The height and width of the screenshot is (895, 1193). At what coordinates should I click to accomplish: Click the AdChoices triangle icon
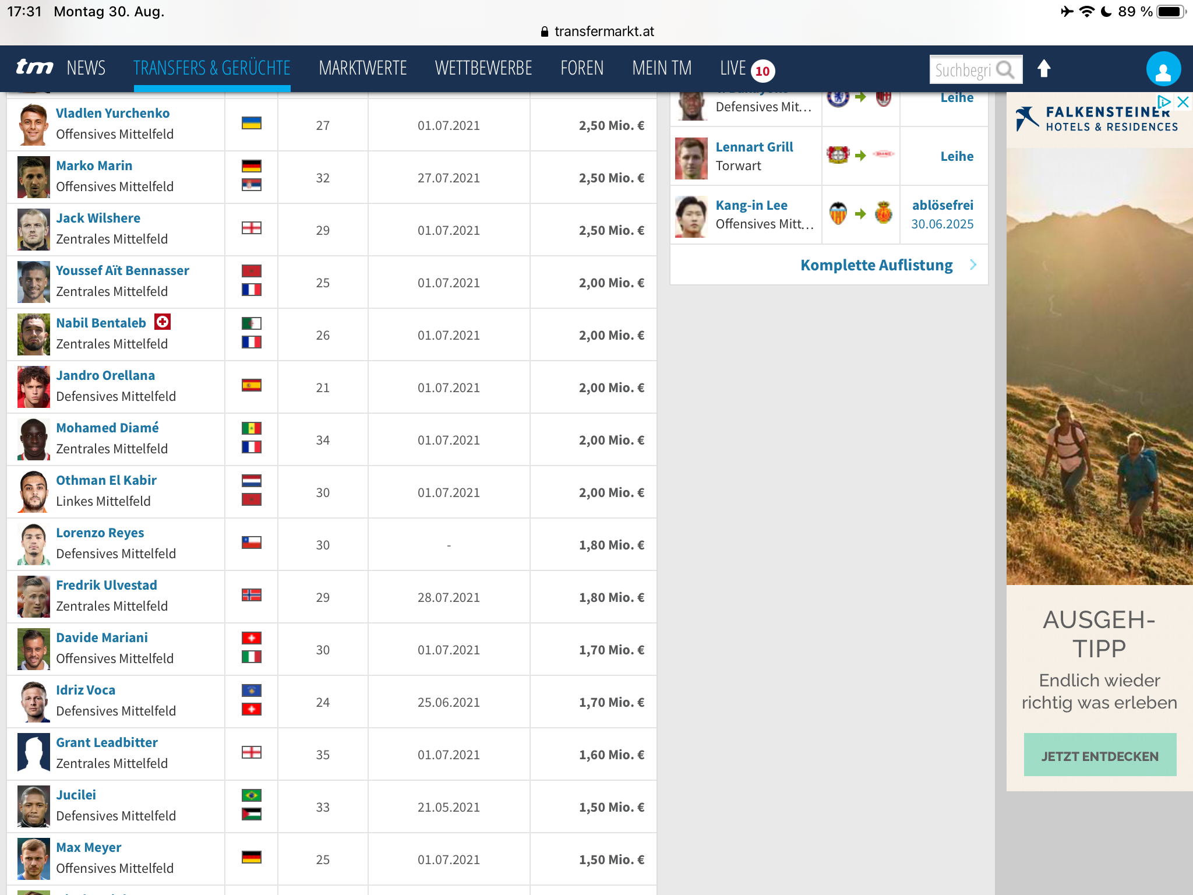click(1164, 102)
